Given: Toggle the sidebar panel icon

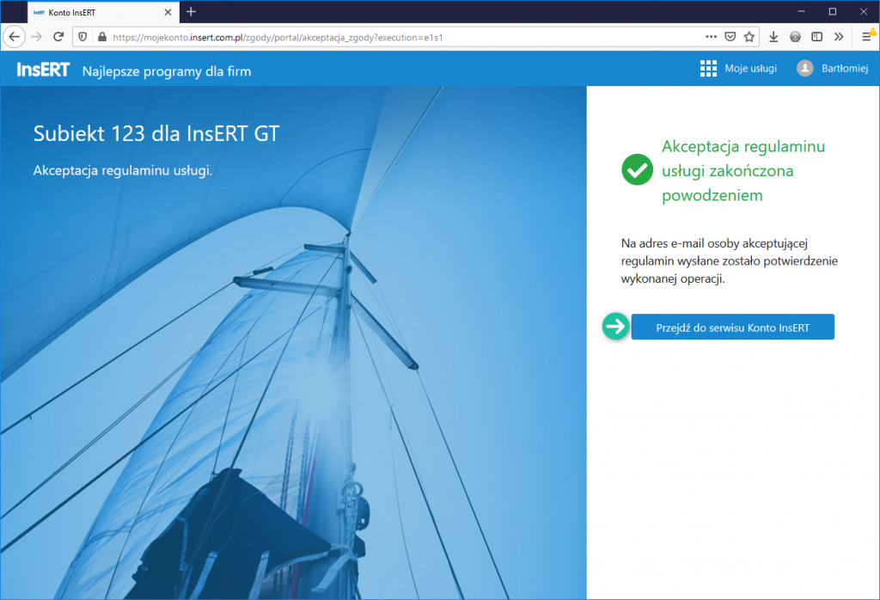Looking at the screenshot, I should click(817, 37).
